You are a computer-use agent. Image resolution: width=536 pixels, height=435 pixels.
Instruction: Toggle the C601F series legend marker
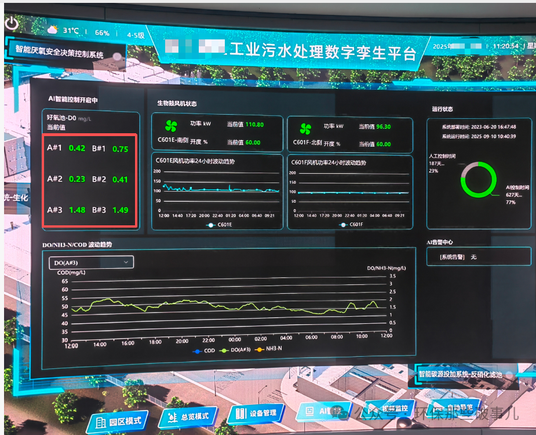343,225
